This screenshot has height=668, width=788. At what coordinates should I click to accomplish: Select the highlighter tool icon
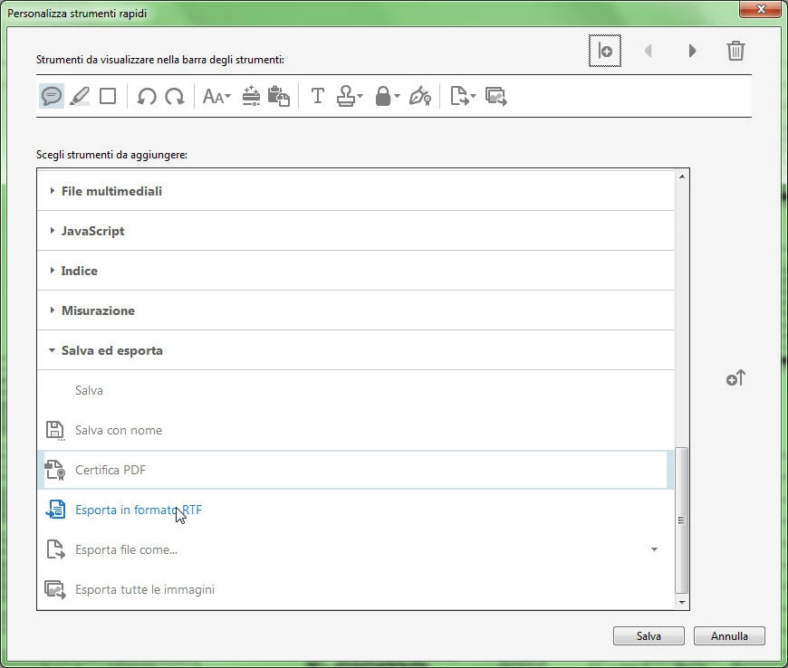tap(80, 96)
